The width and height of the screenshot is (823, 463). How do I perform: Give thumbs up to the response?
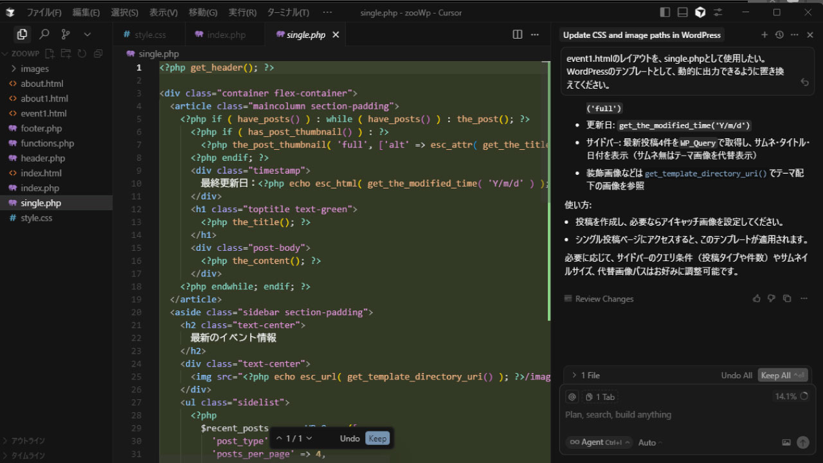click(x=757, y=298)
